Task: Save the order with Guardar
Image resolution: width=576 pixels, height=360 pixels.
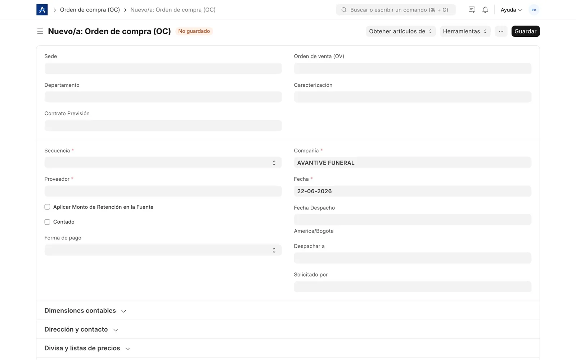Action: click(x=525, y=31)
